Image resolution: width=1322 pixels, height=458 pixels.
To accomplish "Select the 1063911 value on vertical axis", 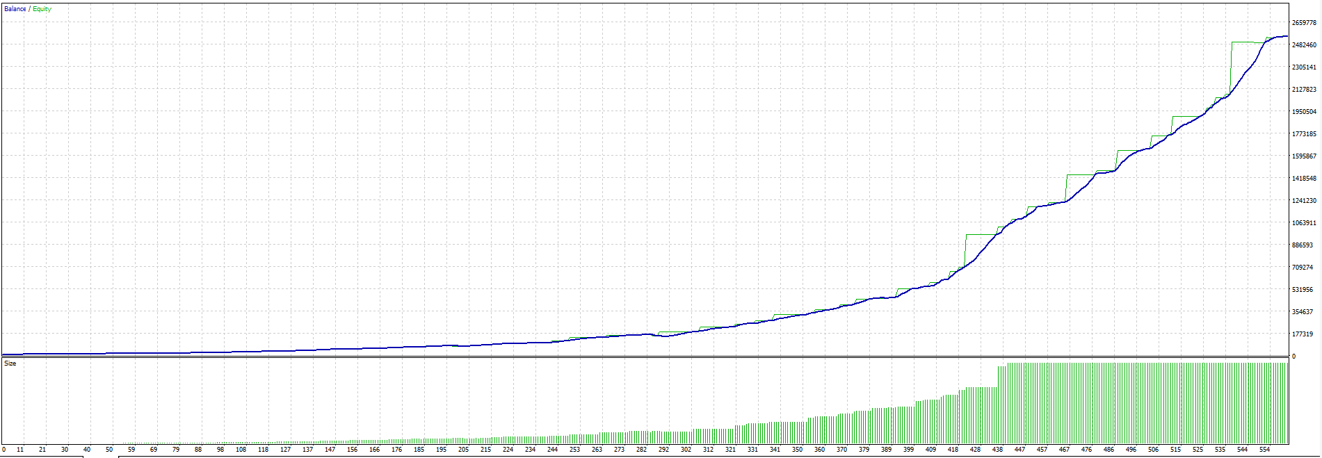I will (1304, 223).
